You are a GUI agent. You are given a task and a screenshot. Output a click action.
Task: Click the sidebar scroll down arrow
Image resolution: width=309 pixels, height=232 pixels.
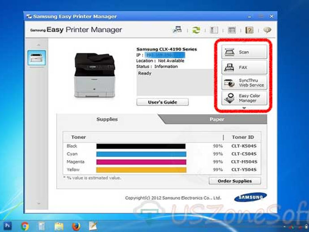point(39,203)
